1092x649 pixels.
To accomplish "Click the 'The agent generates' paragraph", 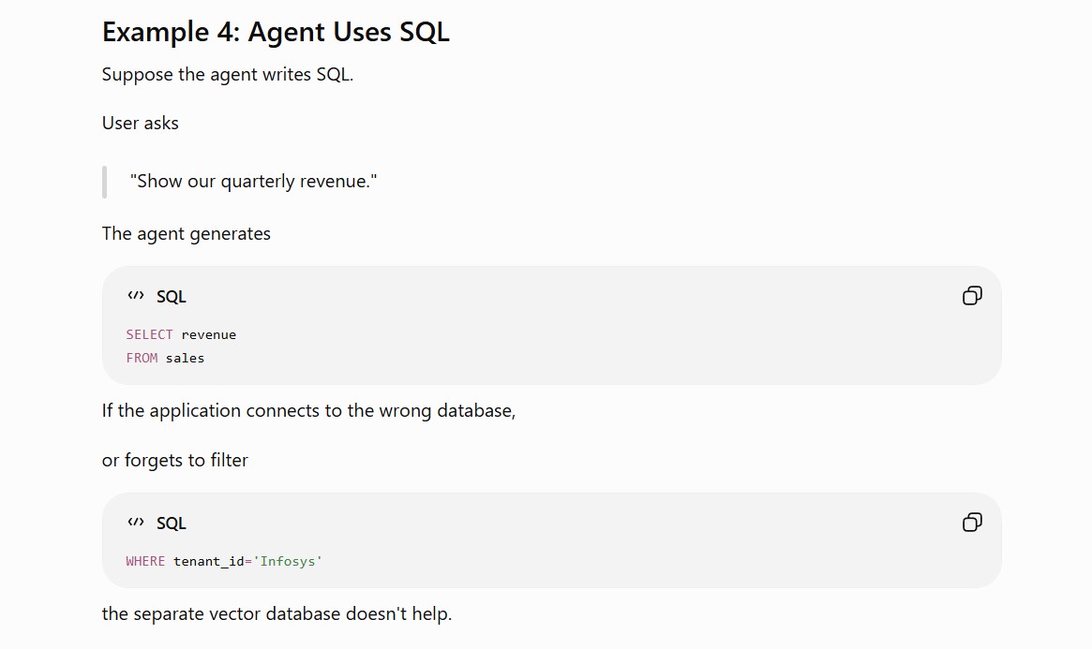I will [x=186, y=234].
